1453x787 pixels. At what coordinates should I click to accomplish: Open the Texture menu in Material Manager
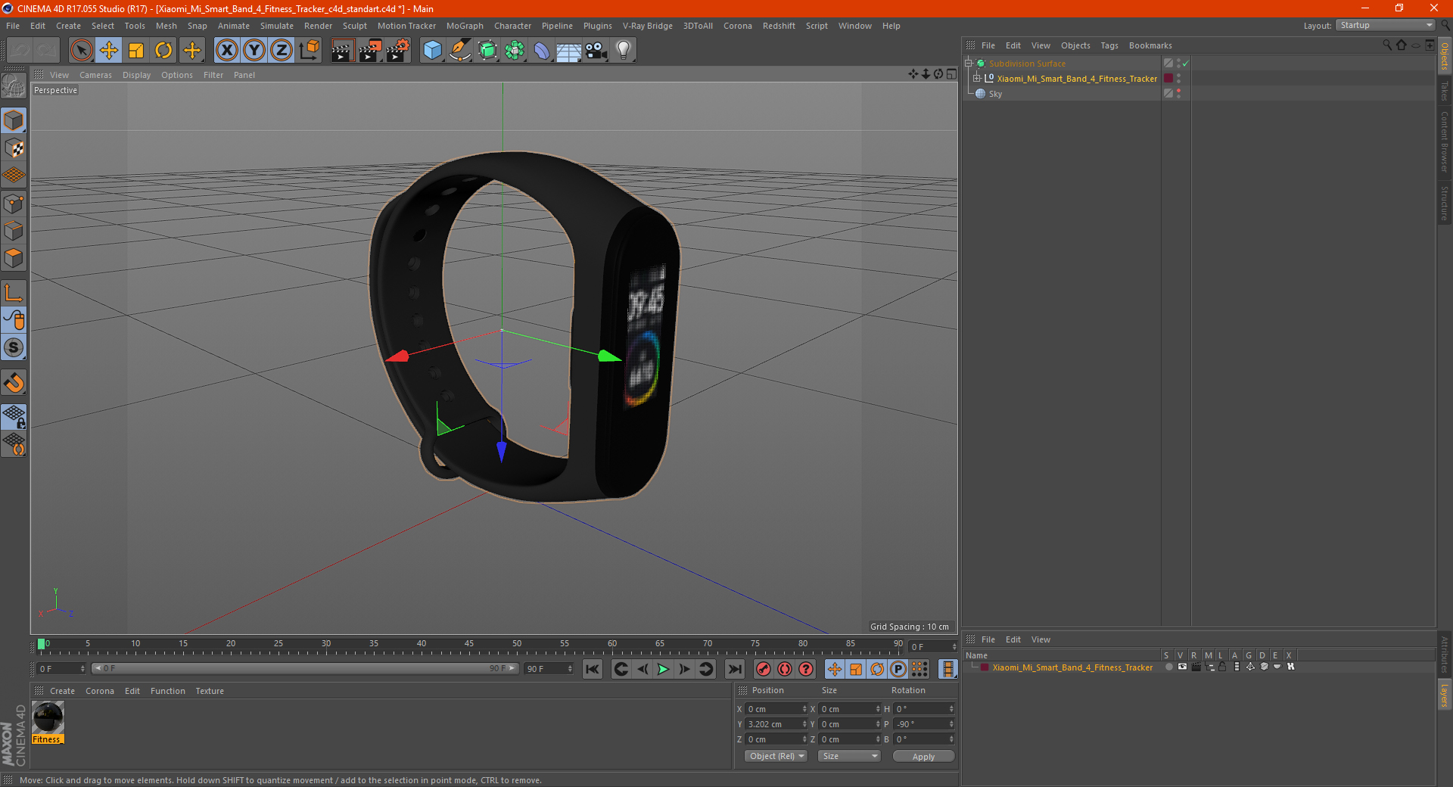(x=210, y=691)
